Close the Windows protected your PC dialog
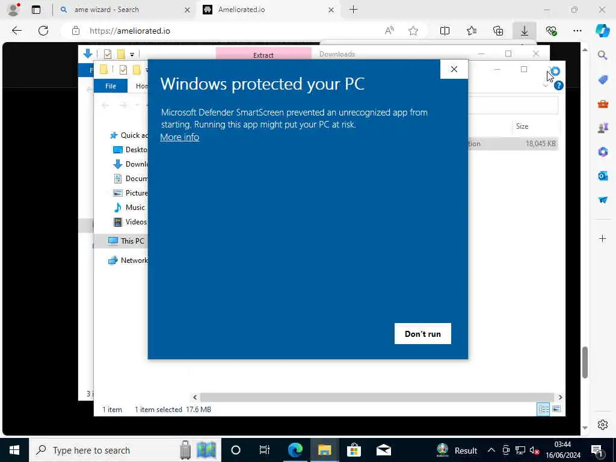 pyautogui.click(x=454, y=69)
